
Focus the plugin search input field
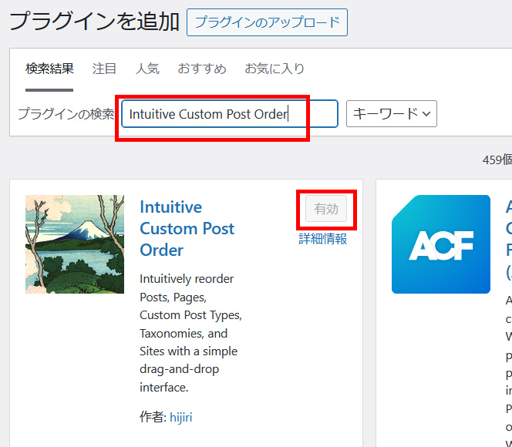229,114
